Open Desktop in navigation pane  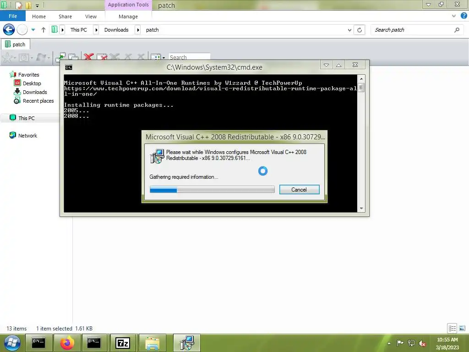pos(32,83)
